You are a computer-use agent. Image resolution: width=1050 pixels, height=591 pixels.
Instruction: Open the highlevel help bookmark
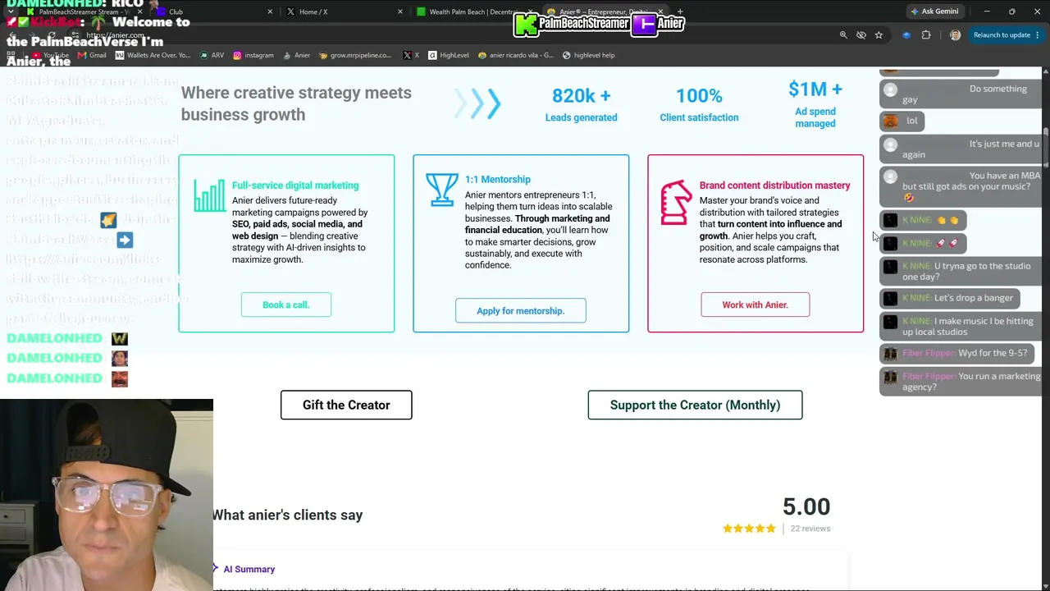click(588, 55)
